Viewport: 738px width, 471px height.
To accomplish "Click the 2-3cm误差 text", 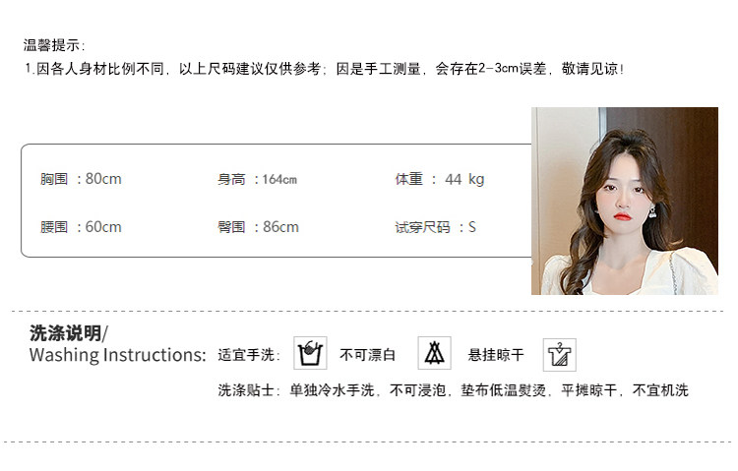I will tap(512, 69).
